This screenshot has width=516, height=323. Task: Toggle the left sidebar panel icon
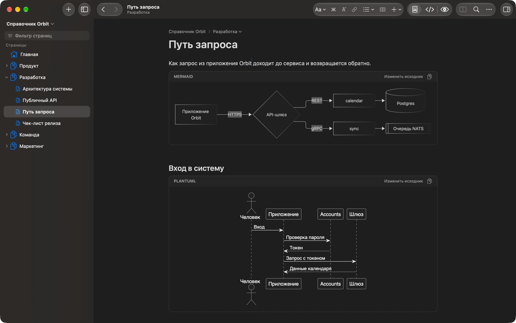point(85,9)
